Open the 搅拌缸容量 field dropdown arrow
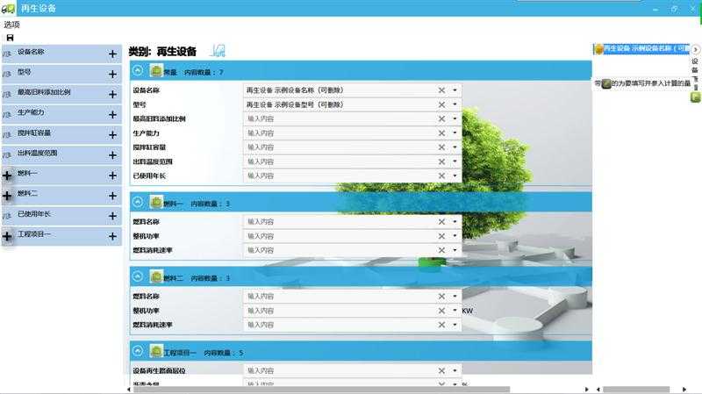 [455, 147]
